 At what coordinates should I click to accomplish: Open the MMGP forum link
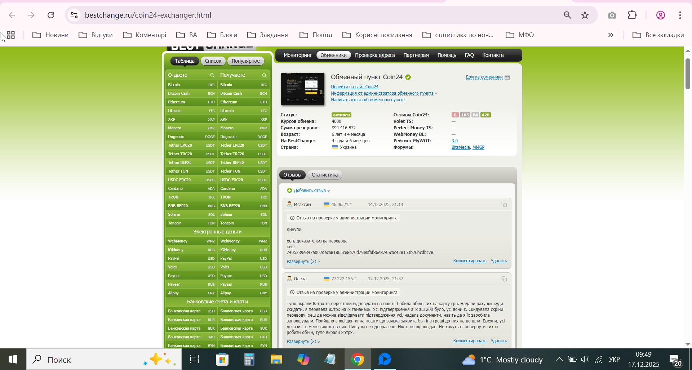click(x=478, y=147)
